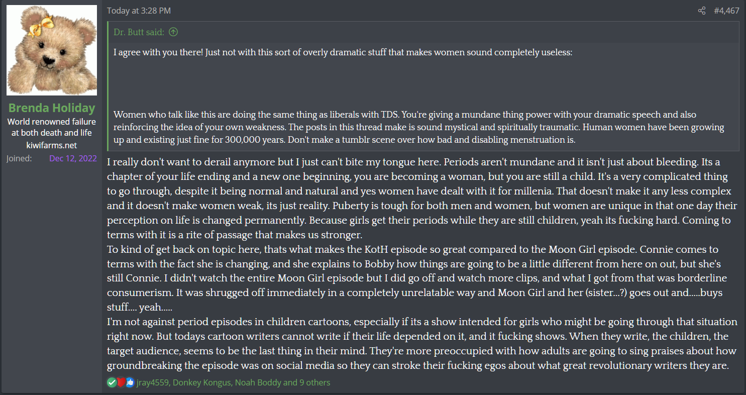Open post number #4,467 permalink
This screenshot has height=395, width=746.
[726, 11]
